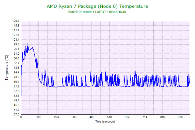Click the 95.1 y-axis value
The height and width of the screenshot is (130, 195).
[x=17, y=49]
